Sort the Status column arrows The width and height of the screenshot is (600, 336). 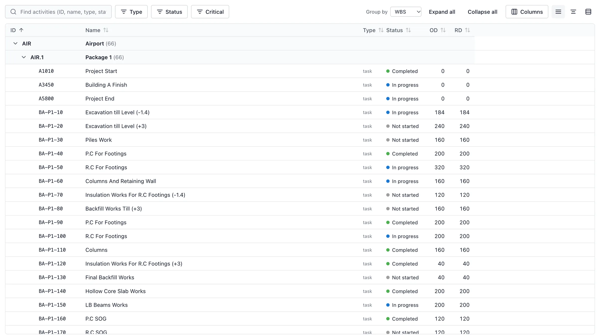tap(408, 30)
